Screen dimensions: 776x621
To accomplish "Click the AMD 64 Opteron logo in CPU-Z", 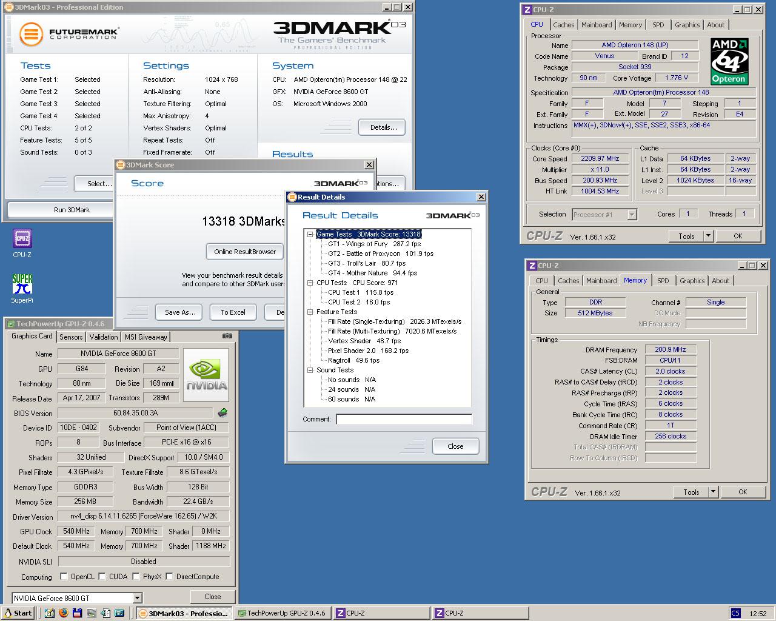I will pos(729,62).
